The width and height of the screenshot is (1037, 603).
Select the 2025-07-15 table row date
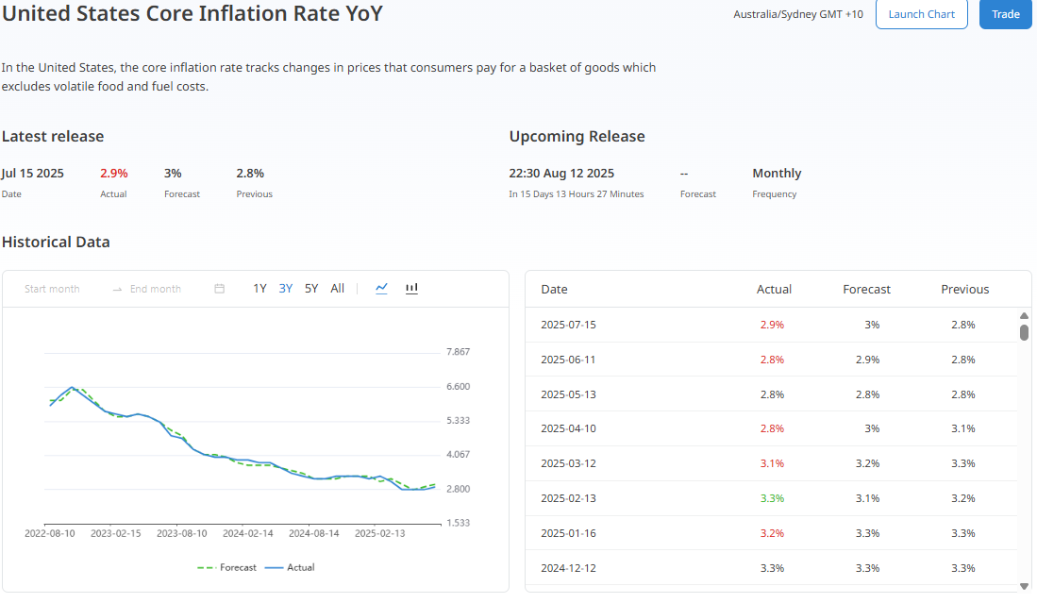pyautogui.click(x=568, y=325)
